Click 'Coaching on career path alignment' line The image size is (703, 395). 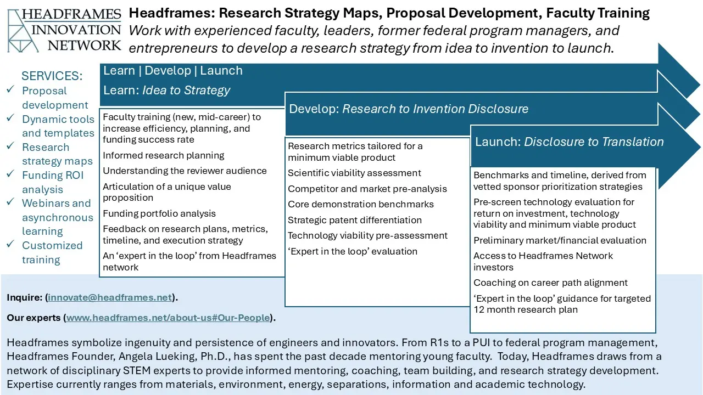pyautogui.click(x=550, y=283)
